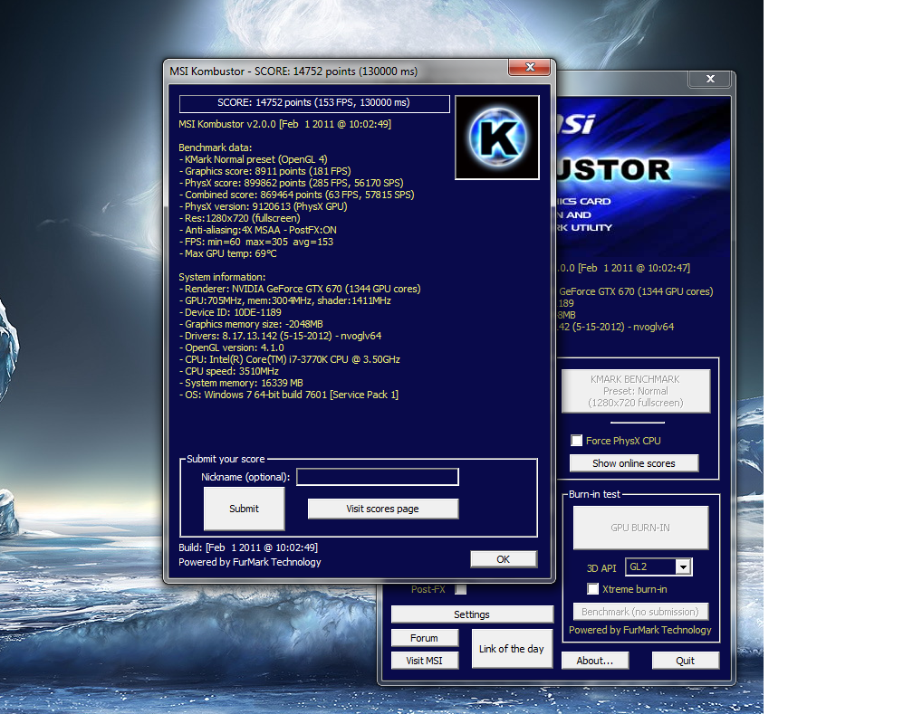Quit the Kombustor application

pos(685,661)
